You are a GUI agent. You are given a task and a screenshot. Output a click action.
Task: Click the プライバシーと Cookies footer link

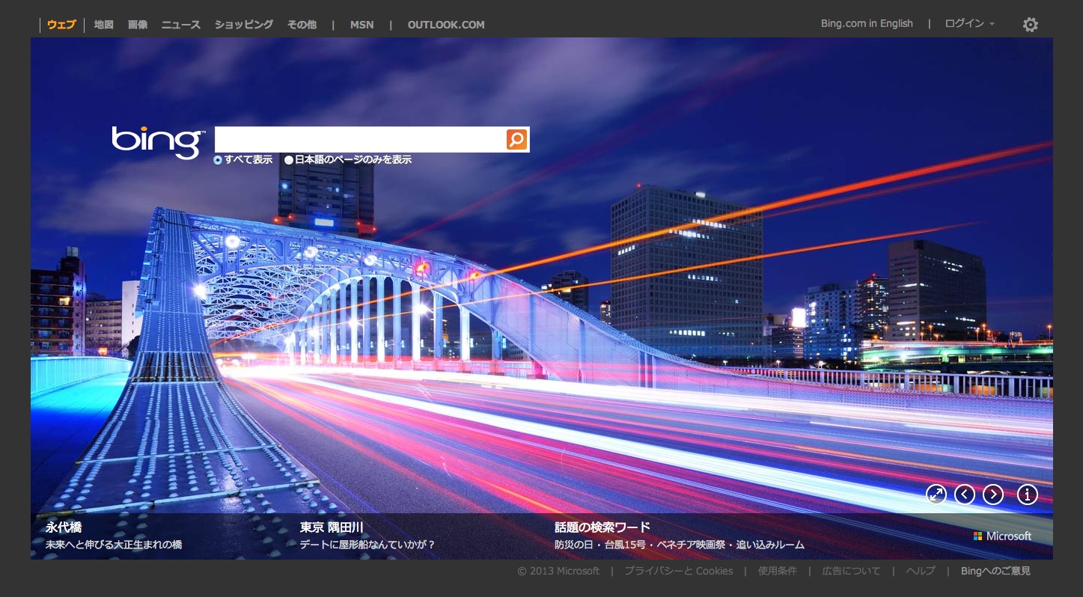(679, 572)
